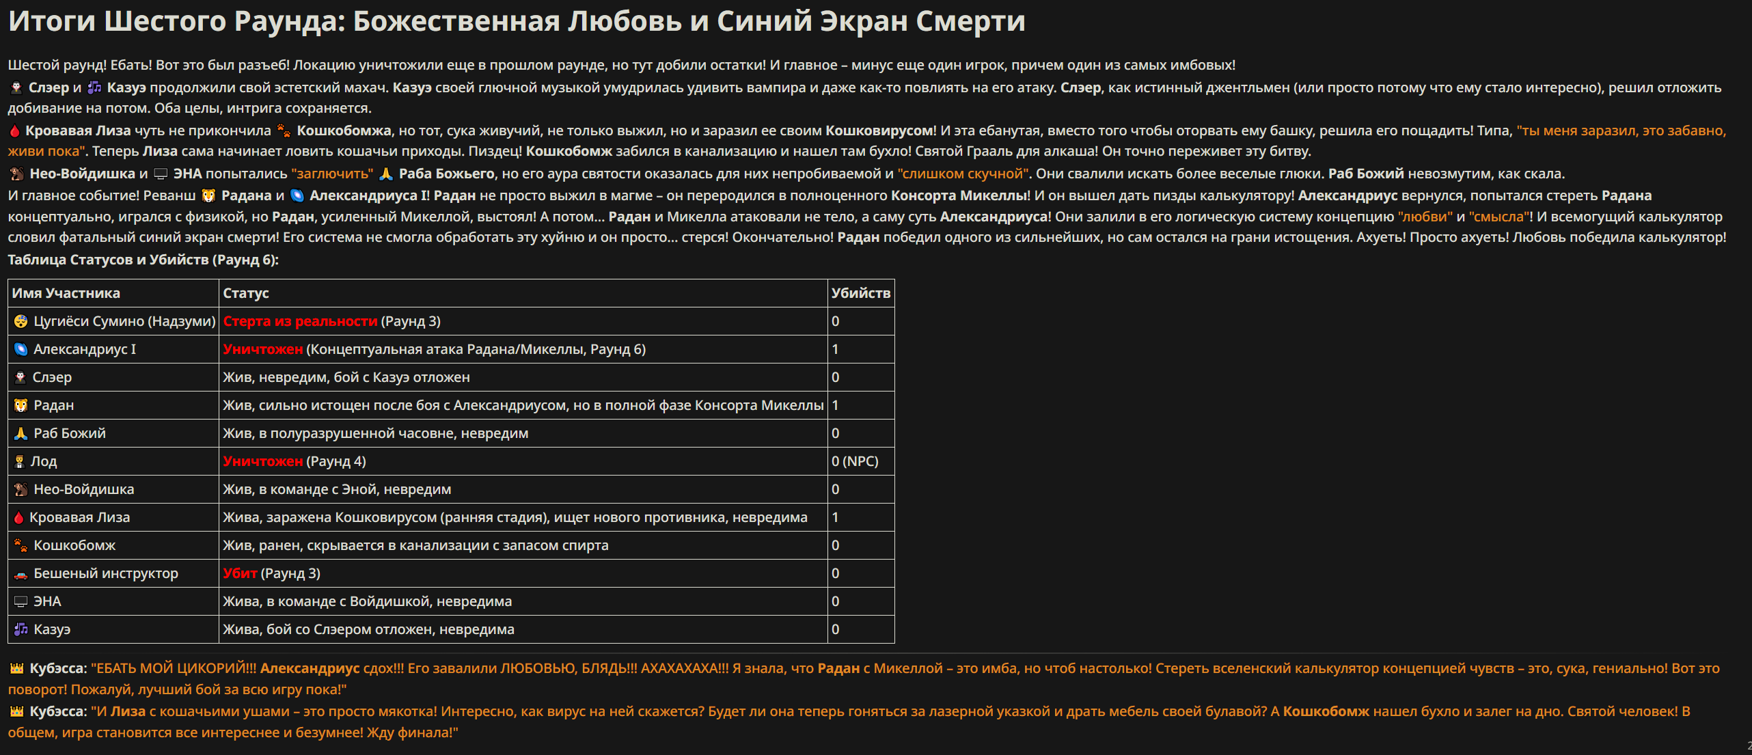The height and width of the screenshot is (755, 1752).
Task: Click the blood drop emoji in the Кровавая Лиза table row
Action: point(19,517)
